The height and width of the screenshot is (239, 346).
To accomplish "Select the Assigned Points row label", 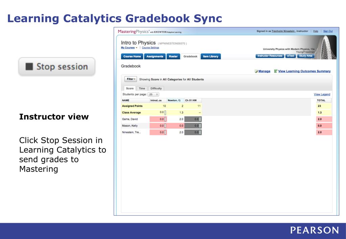I will pyautogui.click(x=132, y=106).
